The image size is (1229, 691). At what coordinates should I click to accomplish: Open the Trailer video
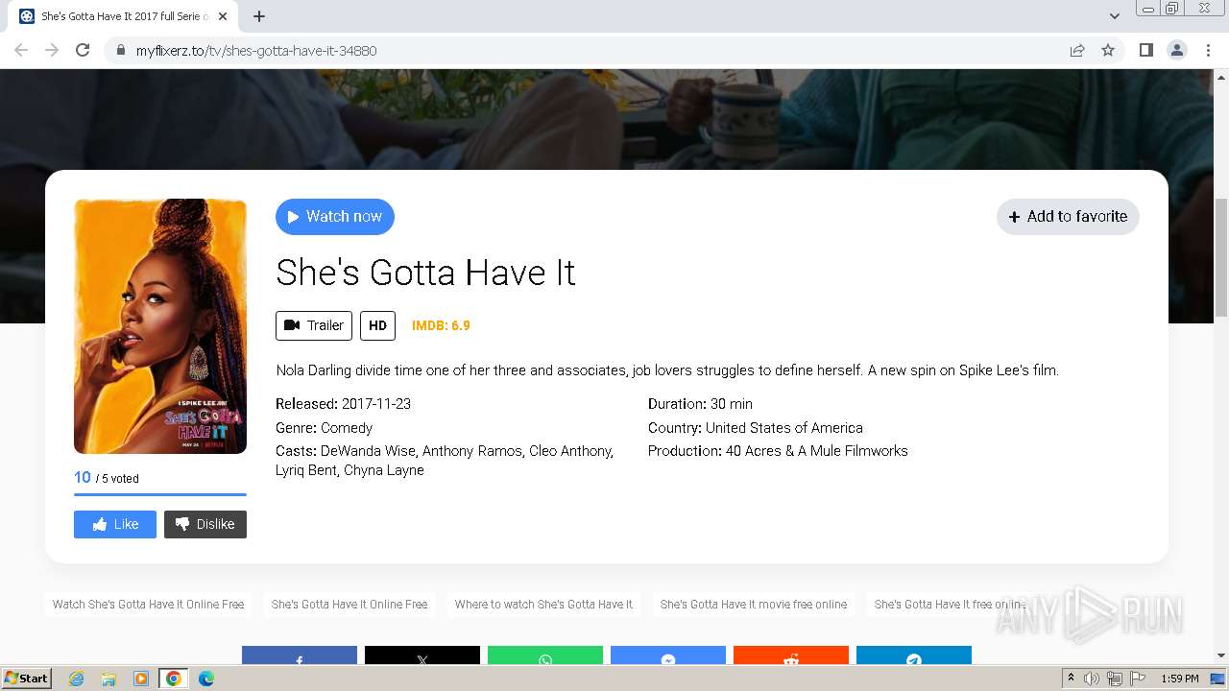314,325
